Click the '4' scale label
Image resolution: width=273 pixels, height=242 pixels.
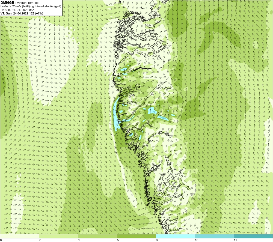click(79, 240)
